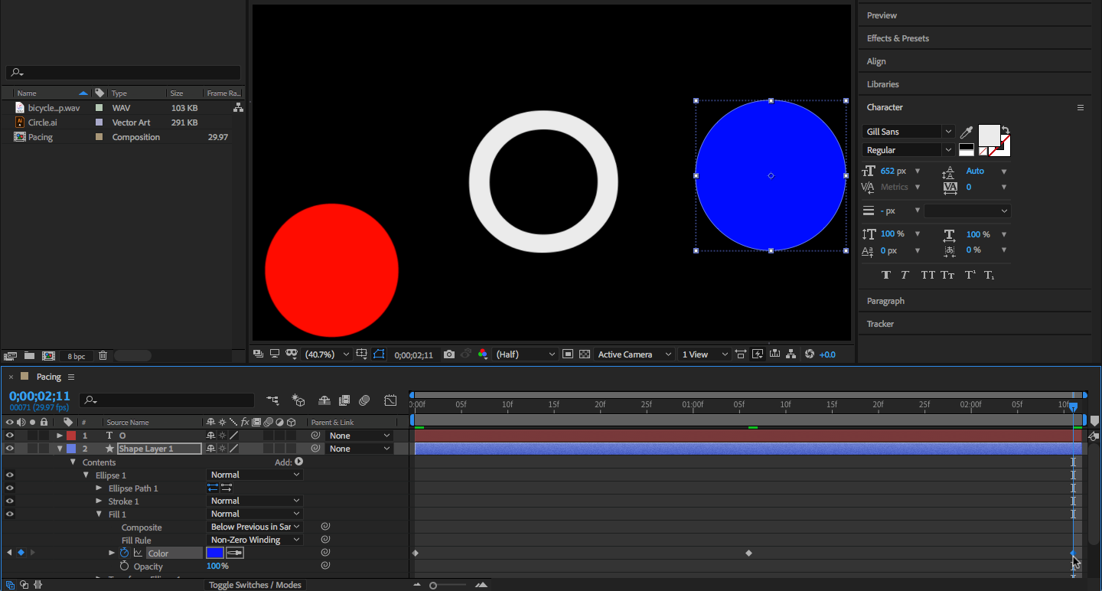
Task: Click the blue Fill Color swatch
Action: tap(215, 553)
